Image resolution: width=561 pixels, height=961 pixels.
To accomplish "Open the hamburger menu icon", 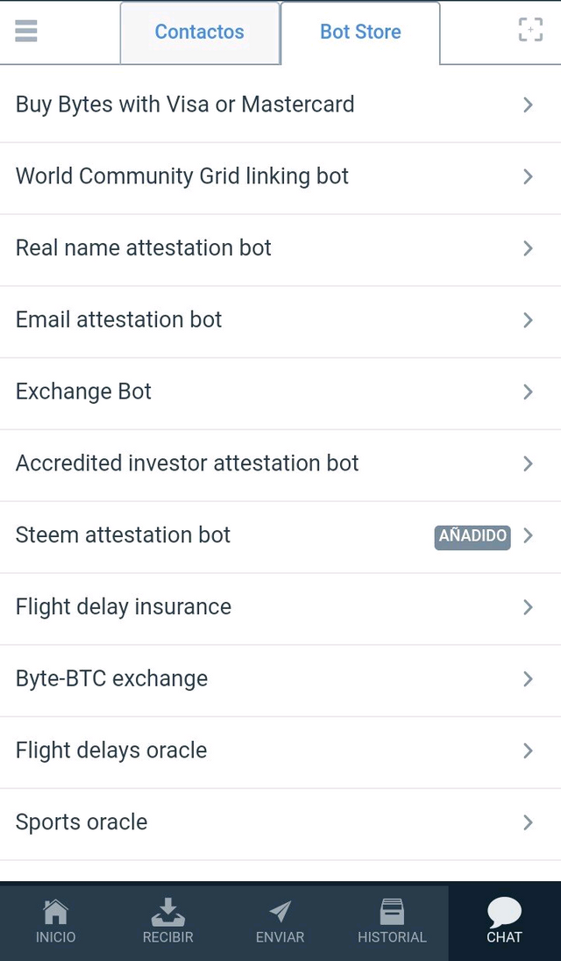I will point(26,31).
